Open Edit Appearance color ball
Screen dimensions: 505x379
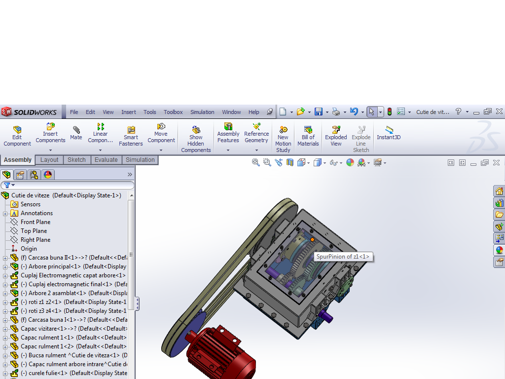pyautogui.click(x=350, y=162)
